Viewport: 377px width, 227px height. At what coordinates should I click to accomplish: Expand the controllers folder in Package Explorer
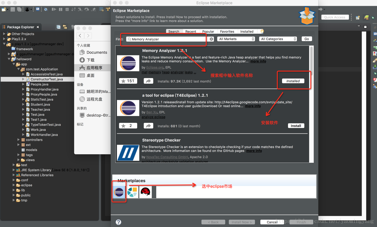(x=18, y=139)
